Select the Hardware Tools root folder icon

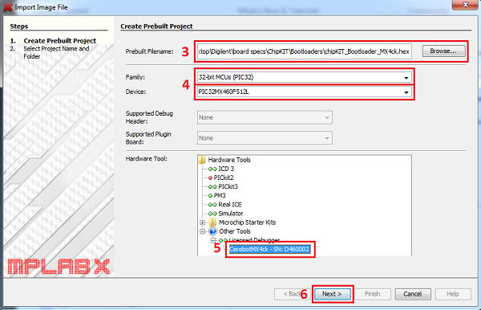[x=202, y=160]
